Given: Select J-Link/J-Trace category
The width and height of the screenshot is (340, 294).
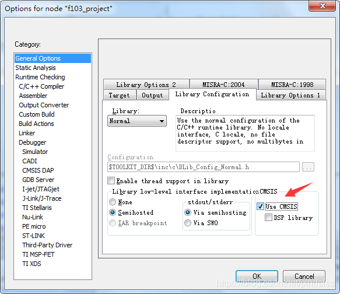Looking at the screenshot, I should click(x=42, y=198).
